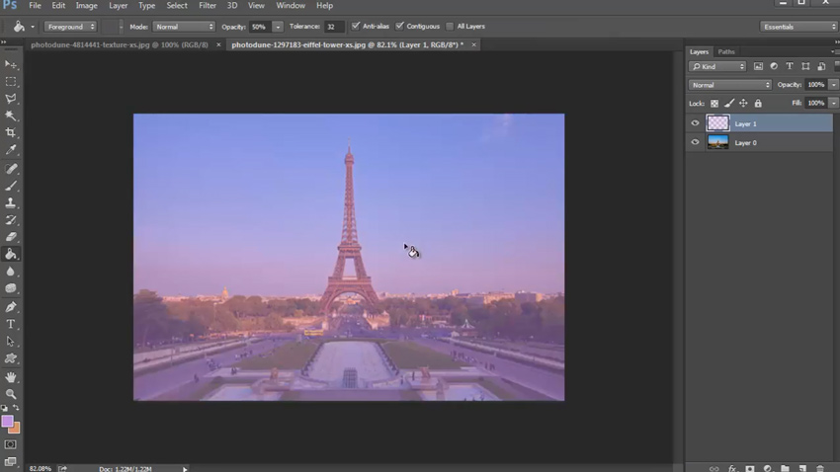Viewport: 840px width, 472px height.
Task: Open the Foreground fill source dropdown
Action: point(70,27)
